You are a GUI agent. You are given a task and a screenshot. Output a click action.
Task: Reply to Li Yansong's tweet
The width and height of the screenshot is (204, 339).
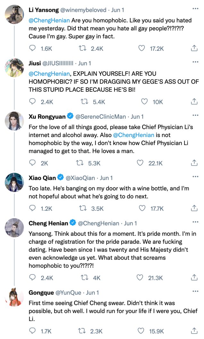coord(32,48)
